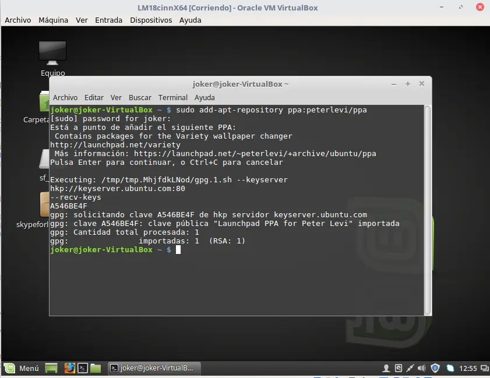Viewport: 490px width, 378px height.
Task: Open VirtualBox Máquina menu
Action: (x=53, y=20)
